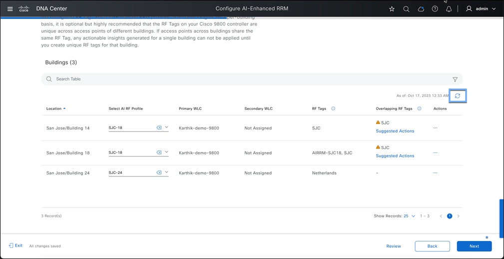Open the help question mark icon
The width and height of the screenshot is (504, 259).
435,9
